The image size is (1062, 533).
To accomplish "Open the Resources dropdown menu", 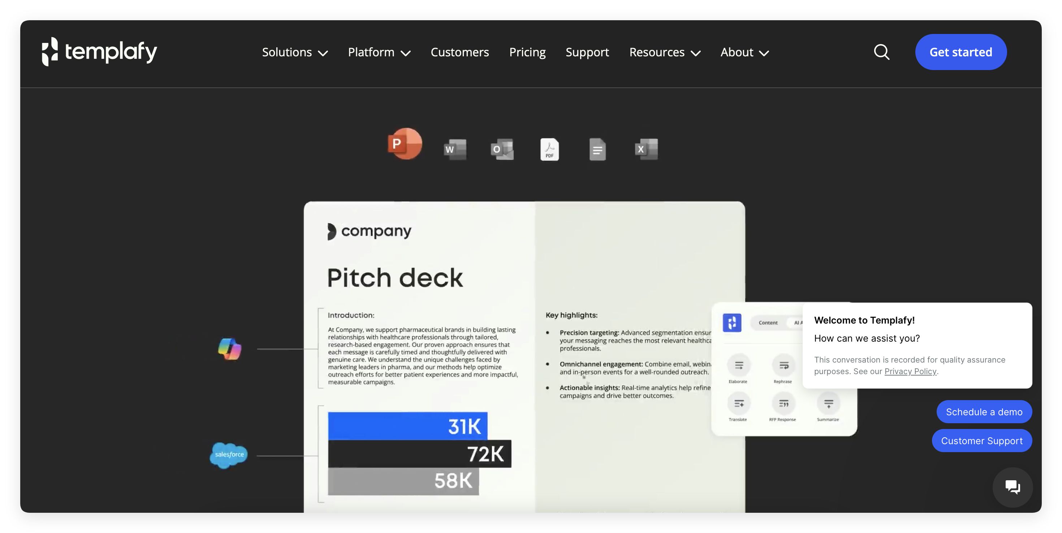I will [665, 52].
